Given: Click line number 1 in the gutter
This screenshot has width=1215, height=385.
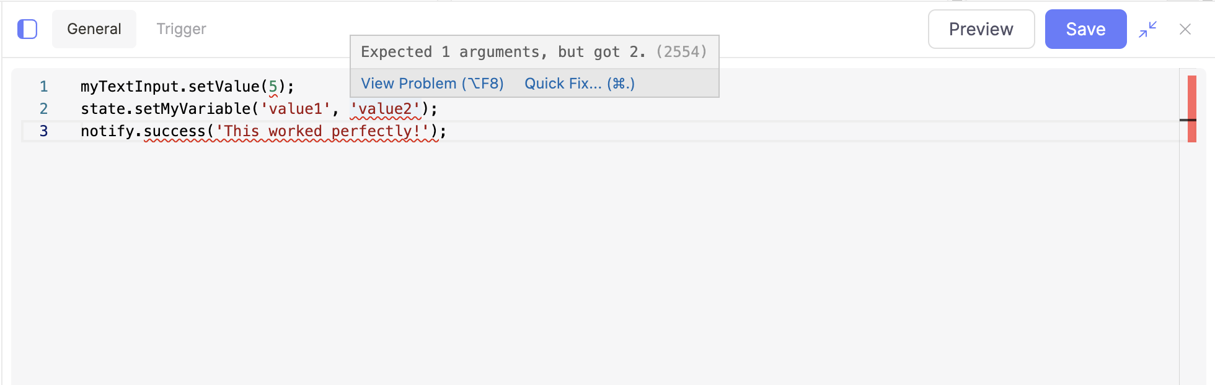Looking at the screenshot, I should click(x=43, y=87).
